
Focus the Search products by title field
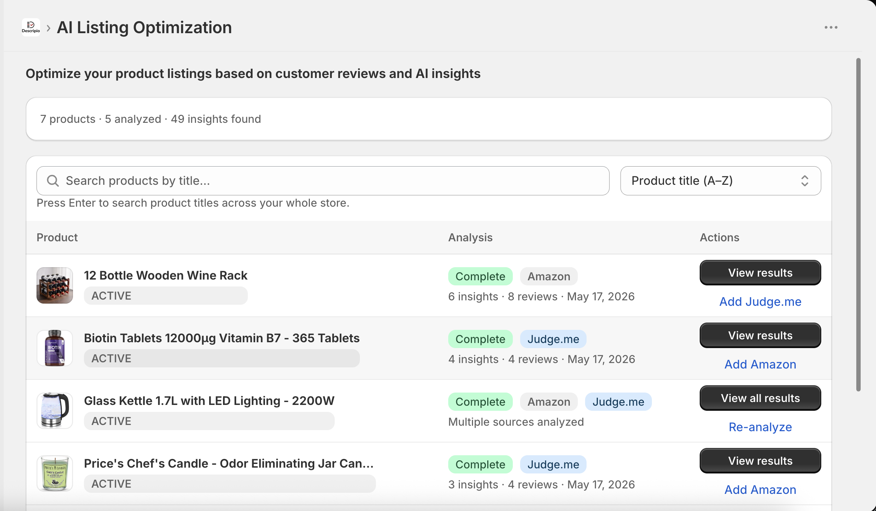click(323, 181)
